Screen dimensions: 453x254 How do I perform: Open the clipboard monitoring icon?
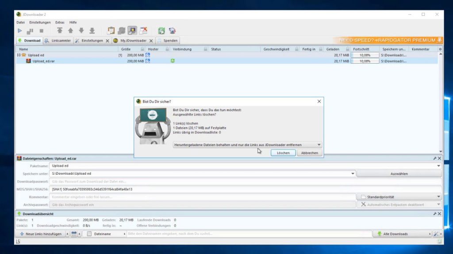pos(110,30)
